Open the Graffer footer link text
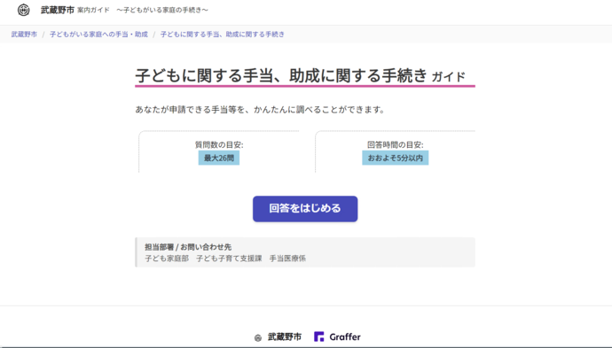 point(345,336)
